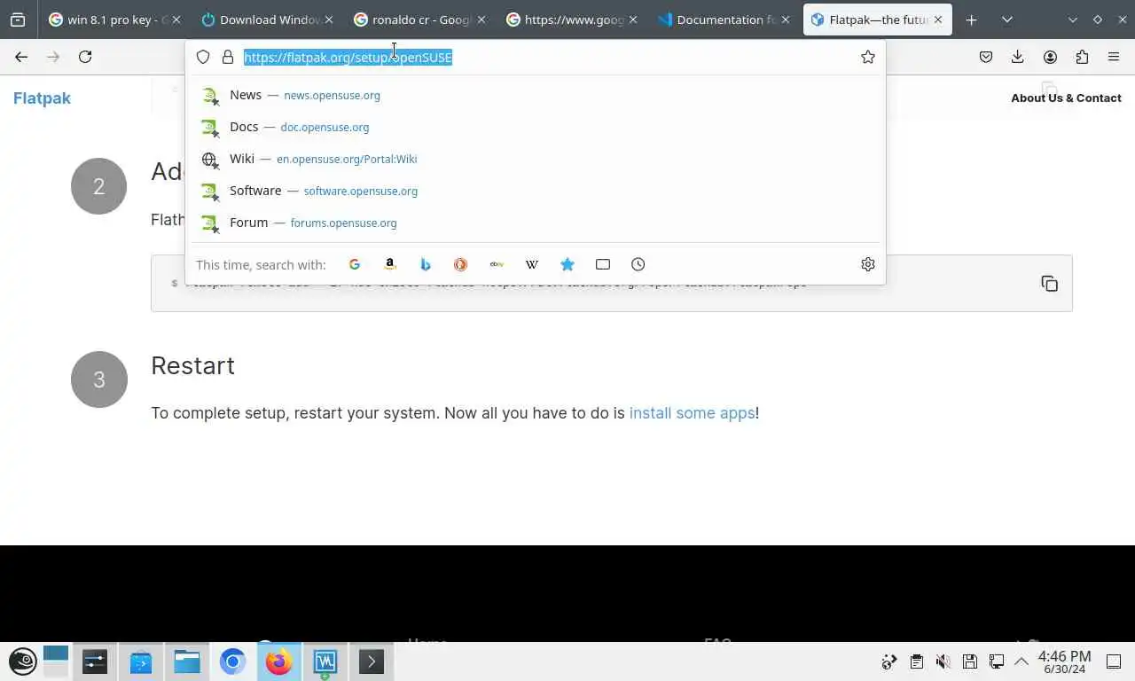The width and height of the screenshot is (1135, 681).
Task: Open the Discover software store from taskbar
Action: [x=141, y=661]
